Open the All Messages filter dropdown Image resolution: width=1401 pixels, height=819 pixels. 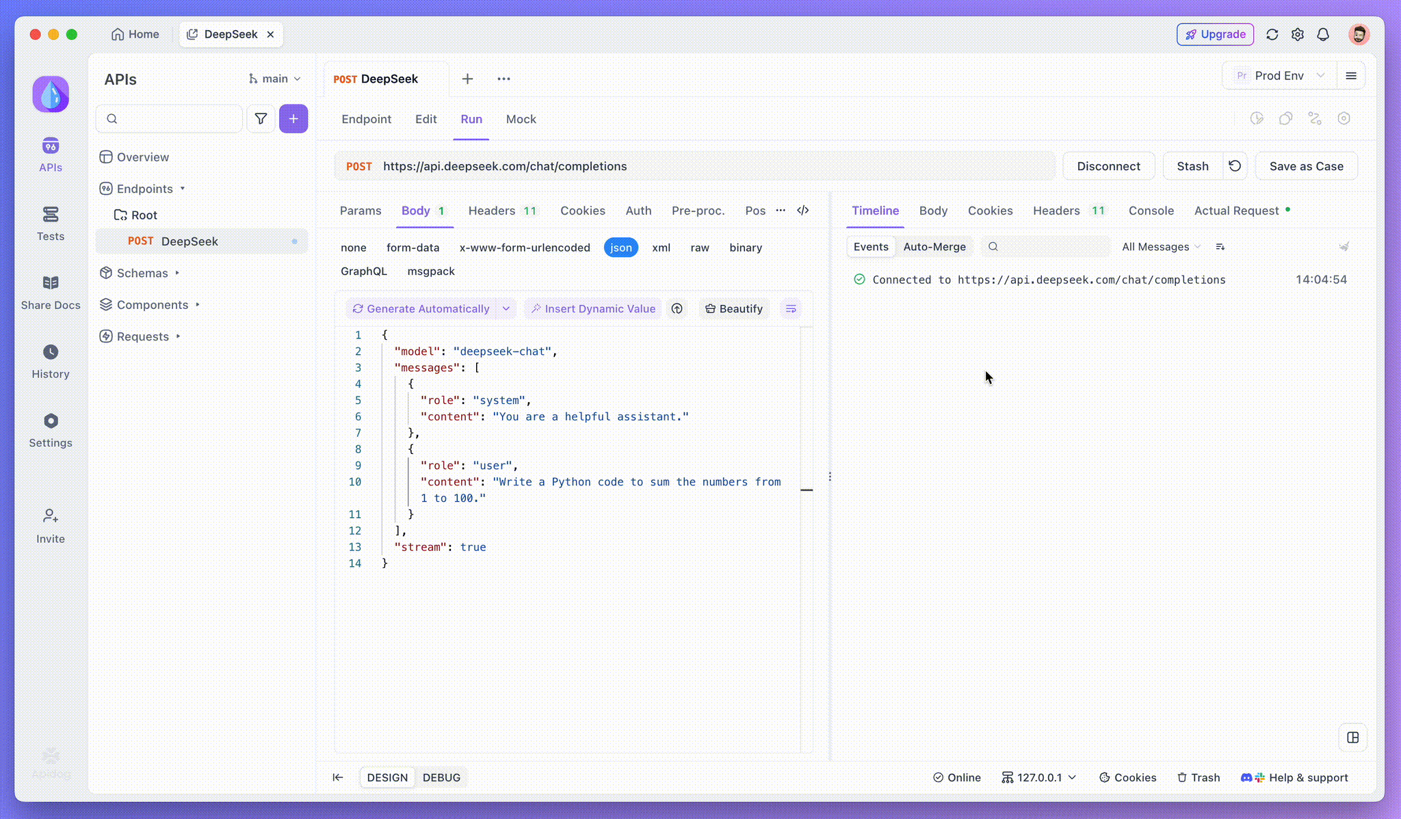pos(1160,247)
